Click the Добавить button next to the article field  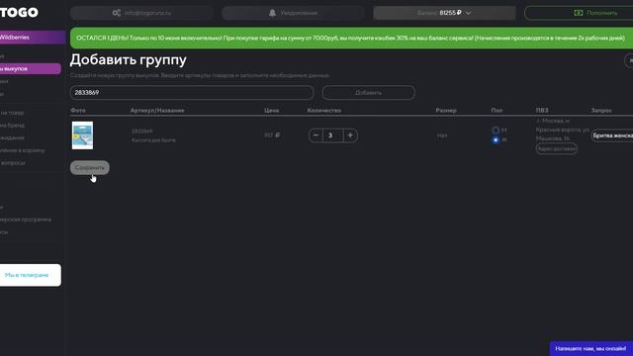click(368, 92)
